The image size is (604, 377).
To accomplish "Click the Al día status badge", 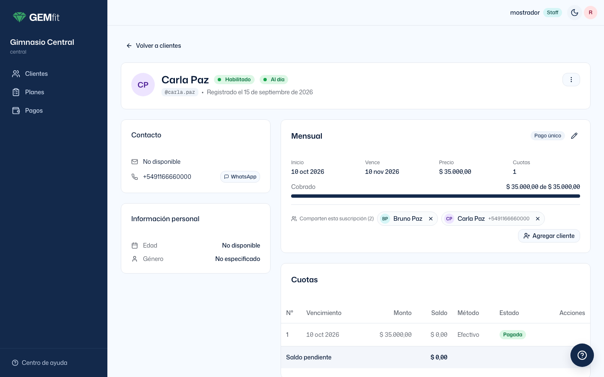I will [274, 80].
